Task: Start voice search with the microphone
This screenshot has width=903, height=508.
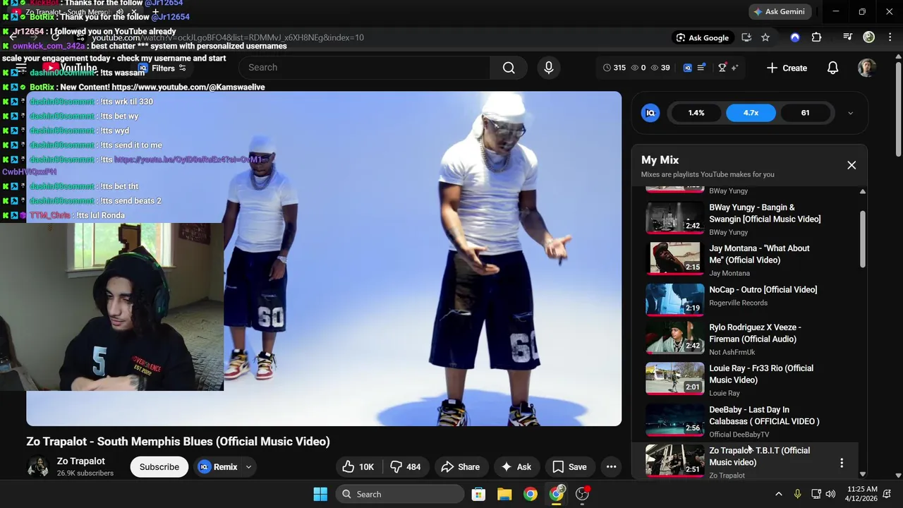Action: click(x=549, y=68)
